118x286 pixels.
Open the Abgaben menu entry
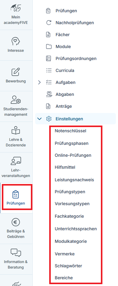tap(65, 94)
